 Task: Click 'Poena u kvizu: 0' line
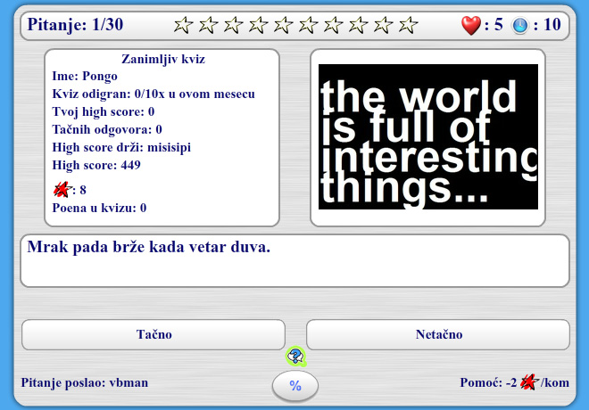[99, 208]
